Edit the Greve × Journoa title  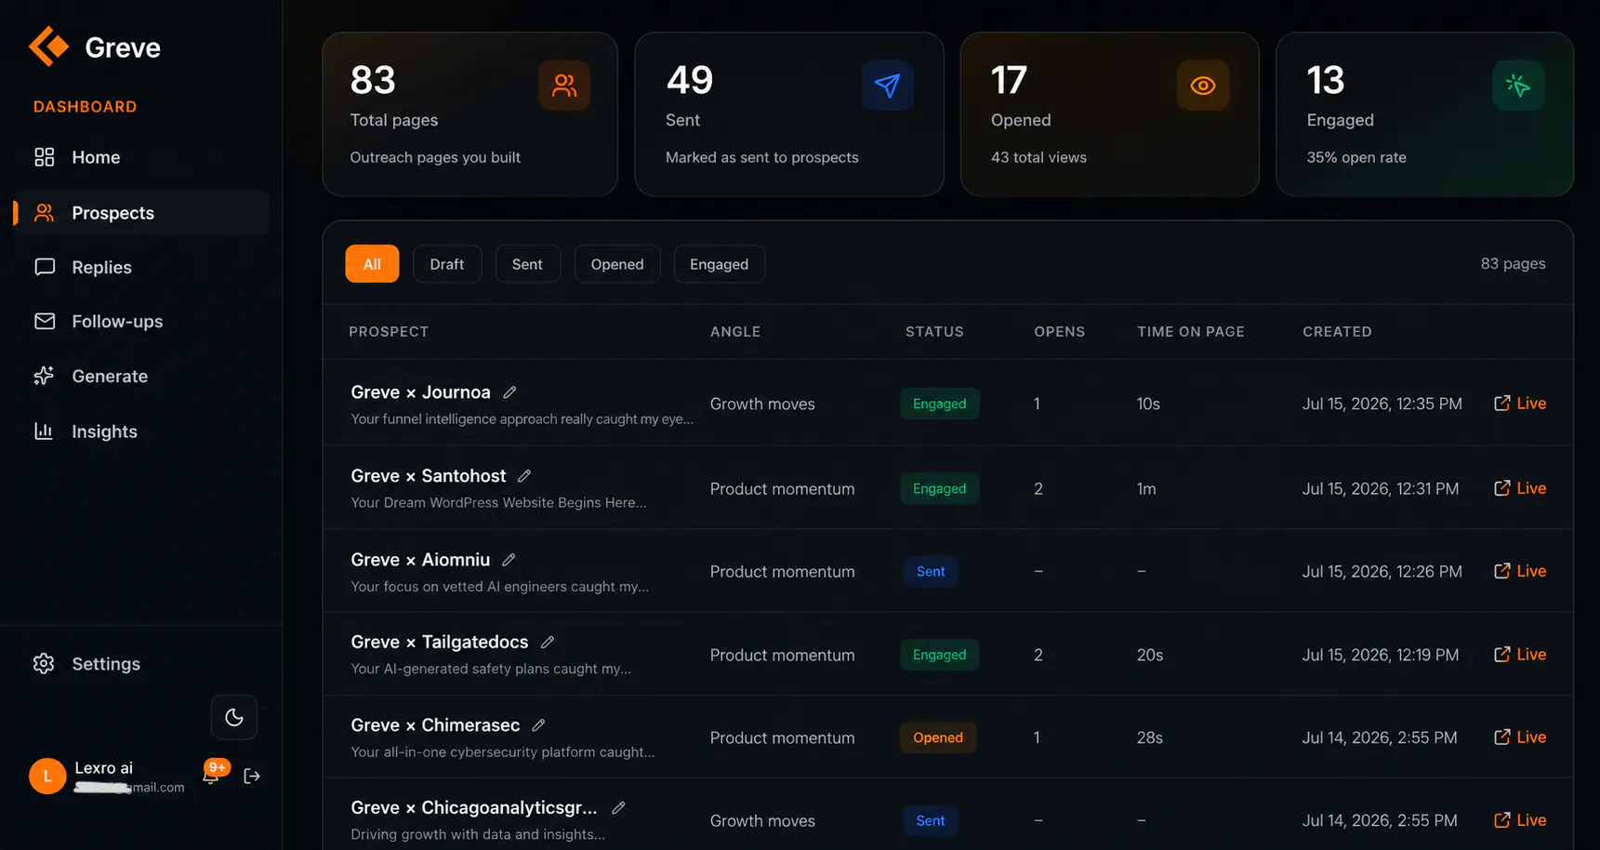coord(509,392)
